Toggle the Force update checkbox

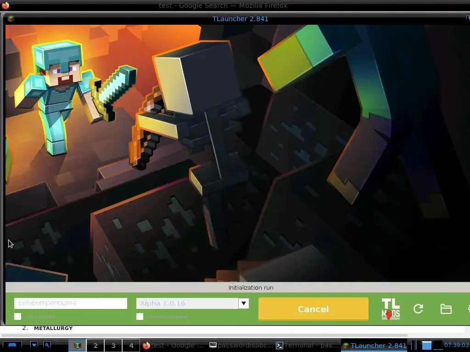click(x=140, y=316)
